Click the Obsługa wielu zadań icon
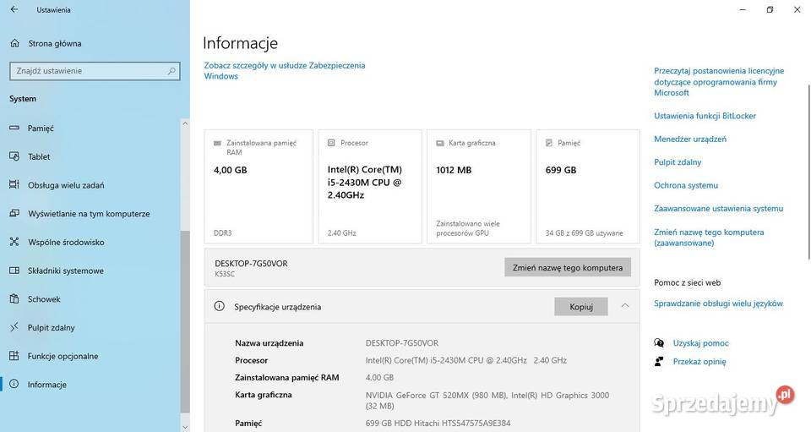811x432 pixels. tap(14, 184)
